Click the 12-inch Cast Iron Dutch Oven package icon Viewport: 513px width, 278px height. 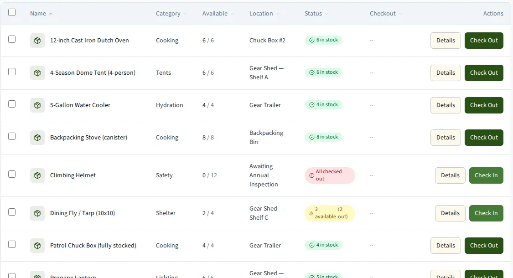pyautogui.click(x=37, y=41)
